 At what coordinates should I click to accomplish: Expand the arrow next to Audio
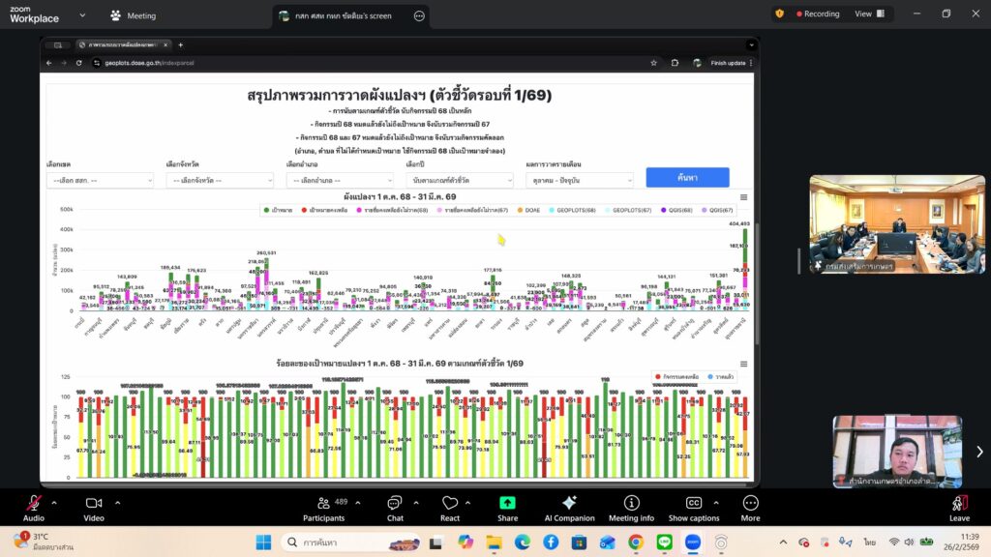[54, 503]
